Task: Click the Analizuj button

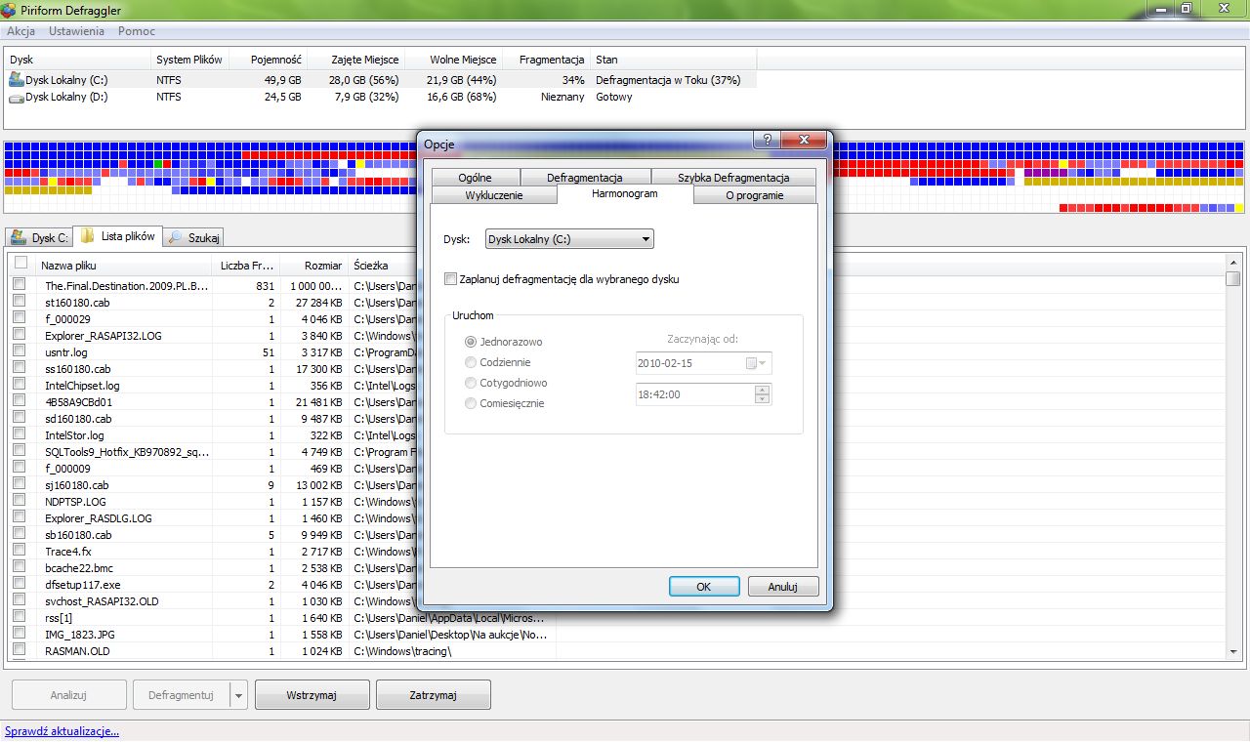Action: (68, 695)
